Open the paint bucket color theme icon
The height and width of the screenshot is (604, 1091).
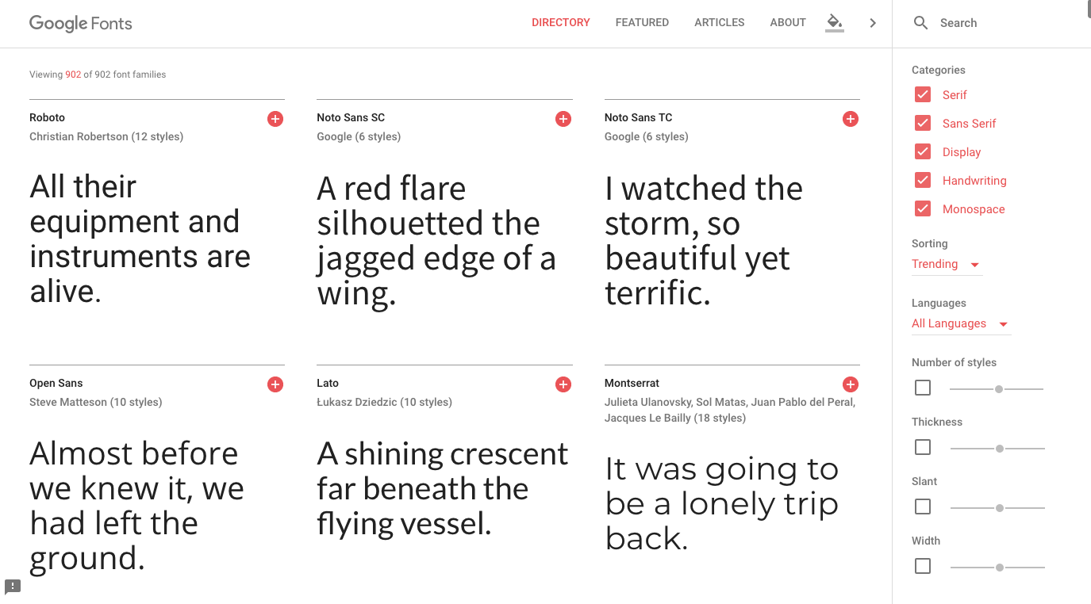834,22
